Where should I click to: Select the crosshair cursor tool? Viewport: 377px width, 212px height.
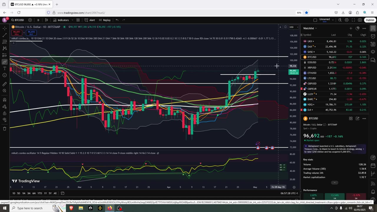(4, 29)
